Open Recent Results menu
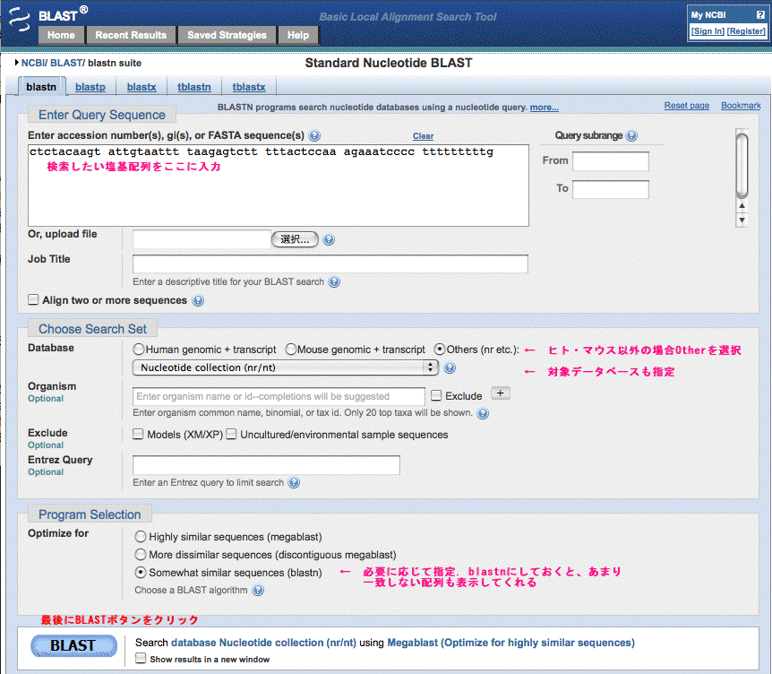 pyautogui.click(x=131, y=35)
